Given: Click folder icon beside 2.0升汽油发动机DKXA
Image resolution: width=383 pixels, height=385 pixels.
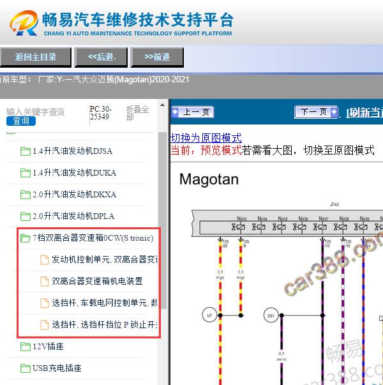Looking at the screenshot, I should tap(26, 195).
